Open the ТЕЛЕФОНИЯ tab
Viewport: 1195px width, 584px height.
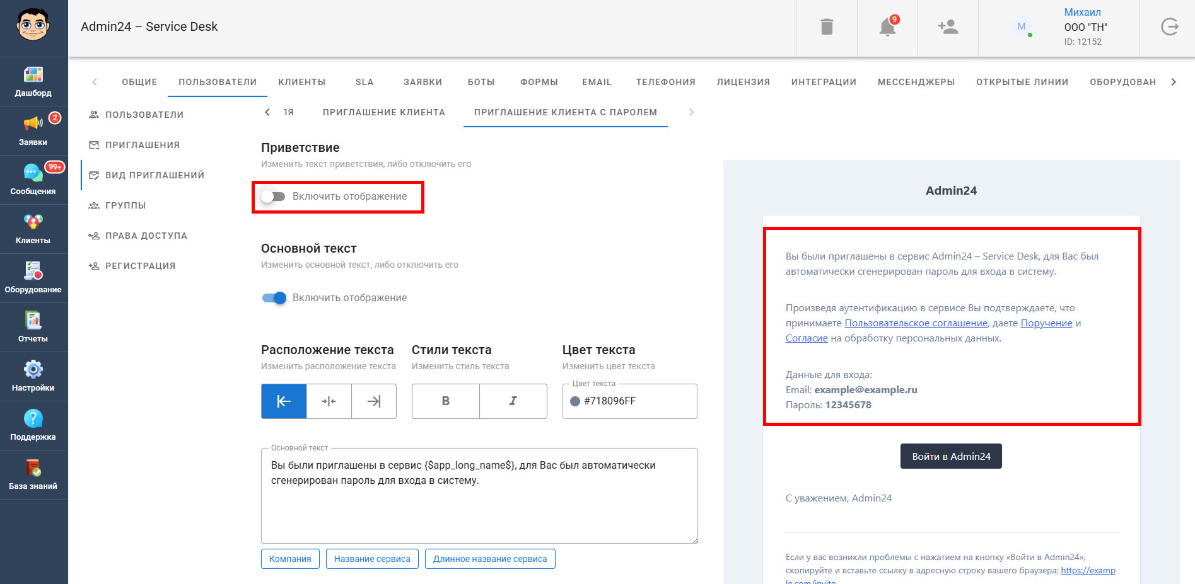pyautogui.click(x=666, y=82)
